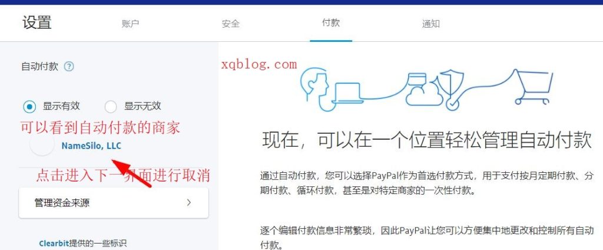The image size is (603, 250).
Task: Open the 通知 tab
Action: pyautogui.click(x=430, y=24)
